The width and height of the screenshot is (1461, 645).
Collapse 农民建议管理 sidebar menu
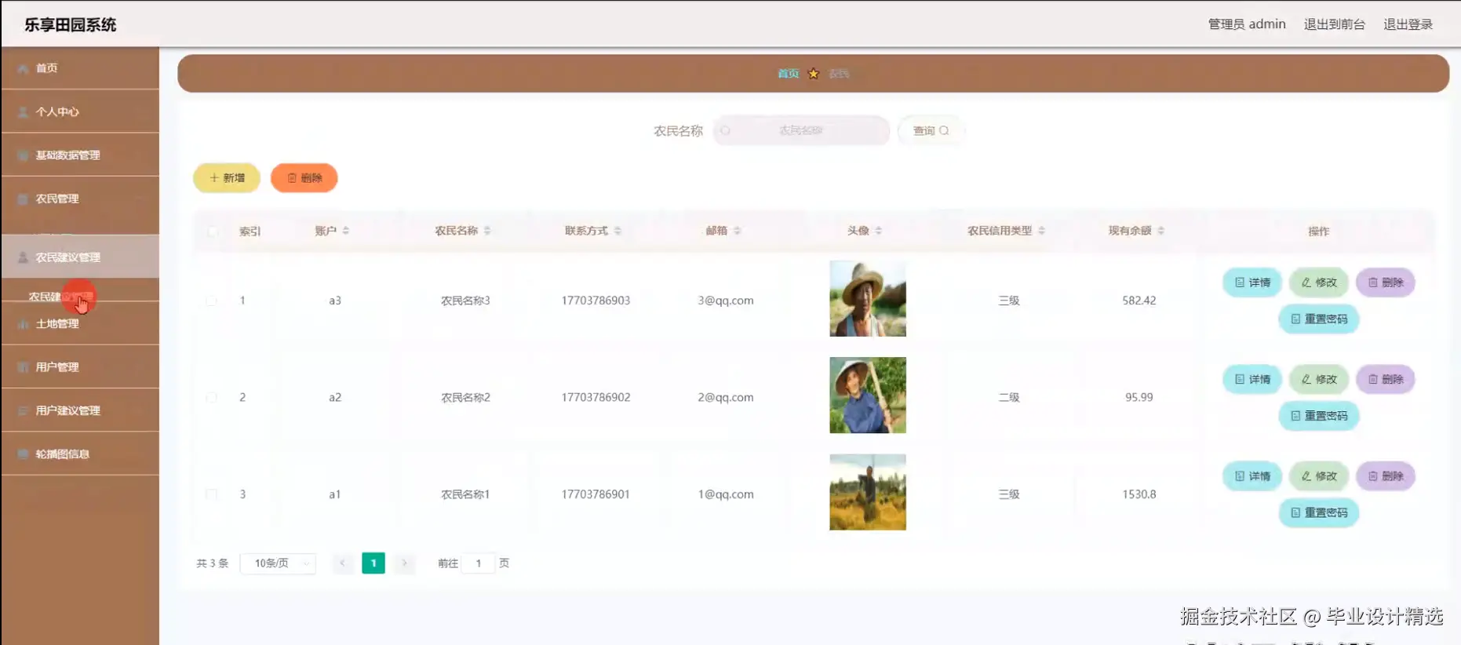(x=80, y=257)
